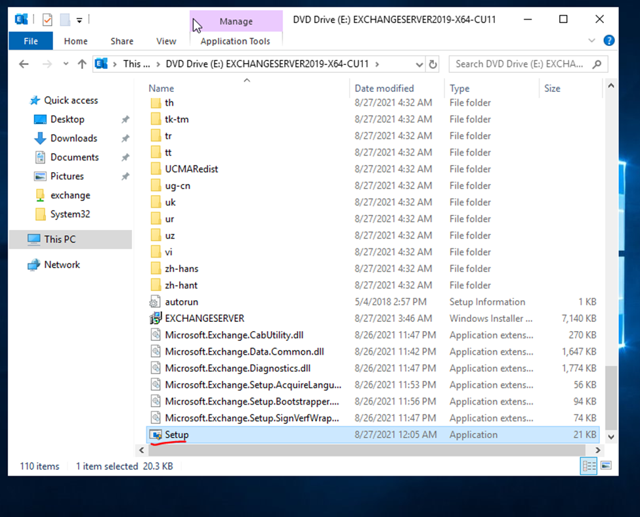This screenshot has height=517, width=640.
Task: Select the EXCHANGESERVER Windows Installer file icon
Action: pos(155,319)
